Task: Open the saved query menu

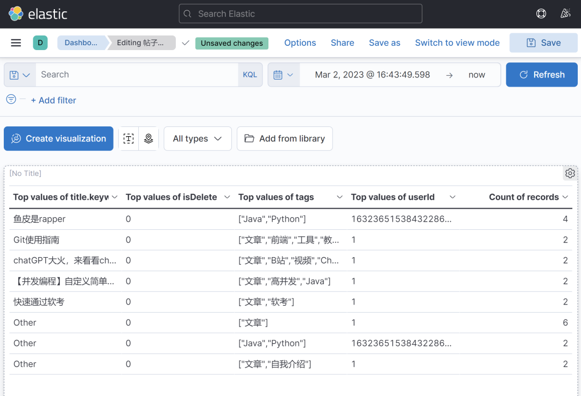Action: [x=20, y=75]
